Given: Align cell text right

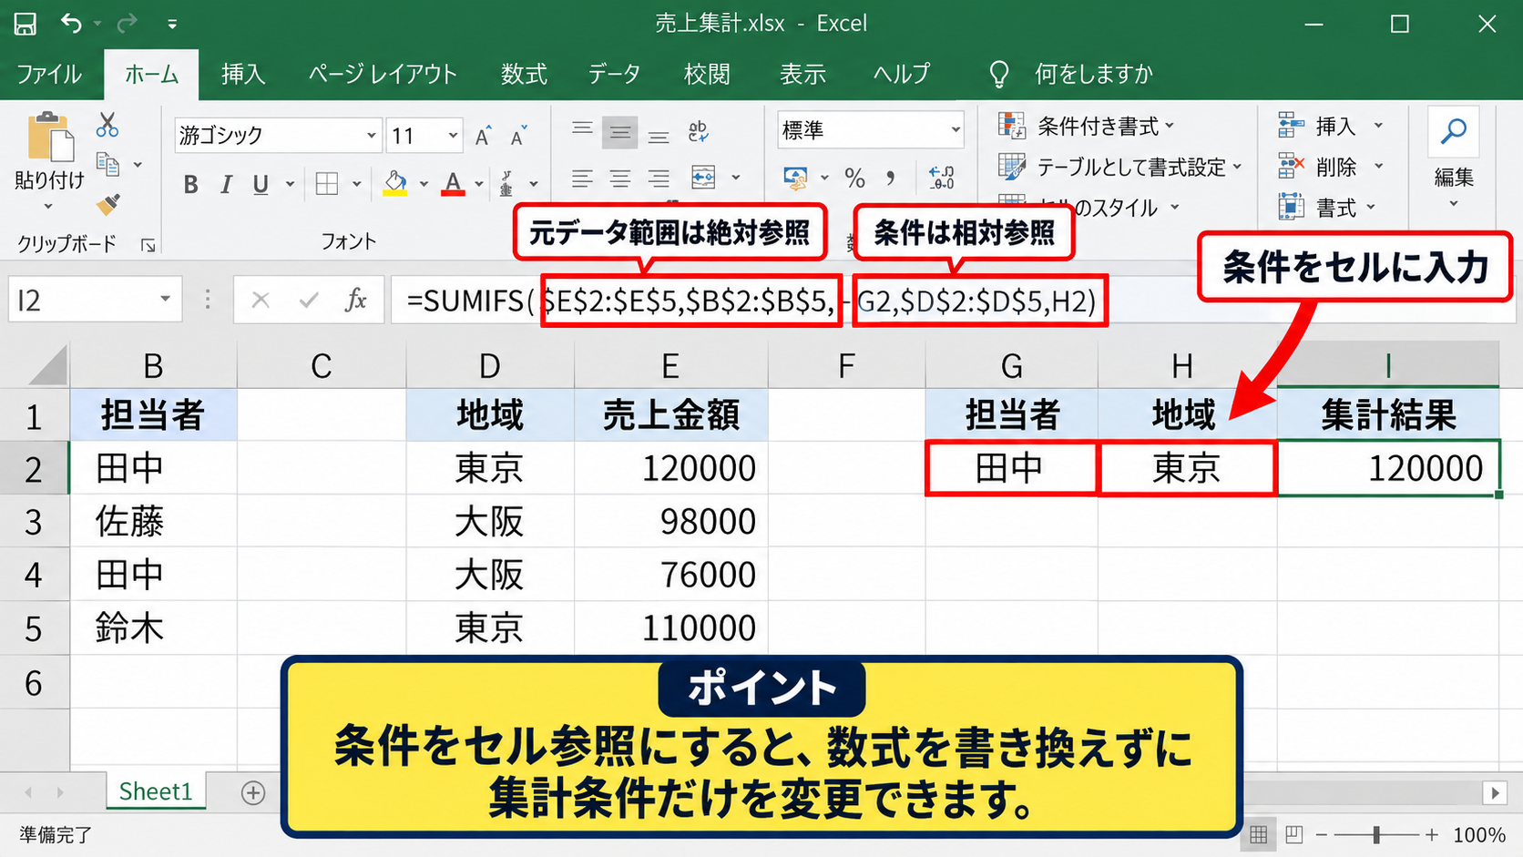Looking at the screenshot, I should 659,179.
